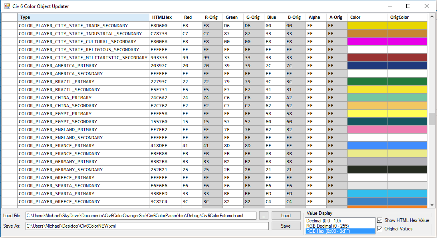
Task: Click HTMLHex cell 252B21
Action: (x=165, y=170)
